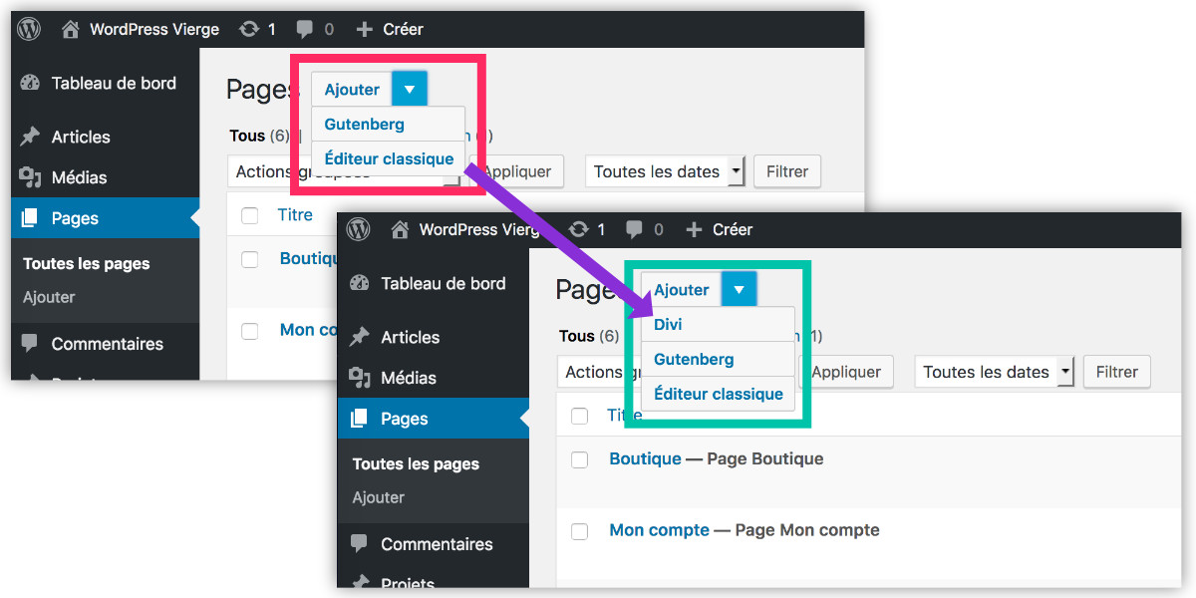Open Mon compte page link in front window
This screenshot has height=598, width=1196.
coord(660,530)
